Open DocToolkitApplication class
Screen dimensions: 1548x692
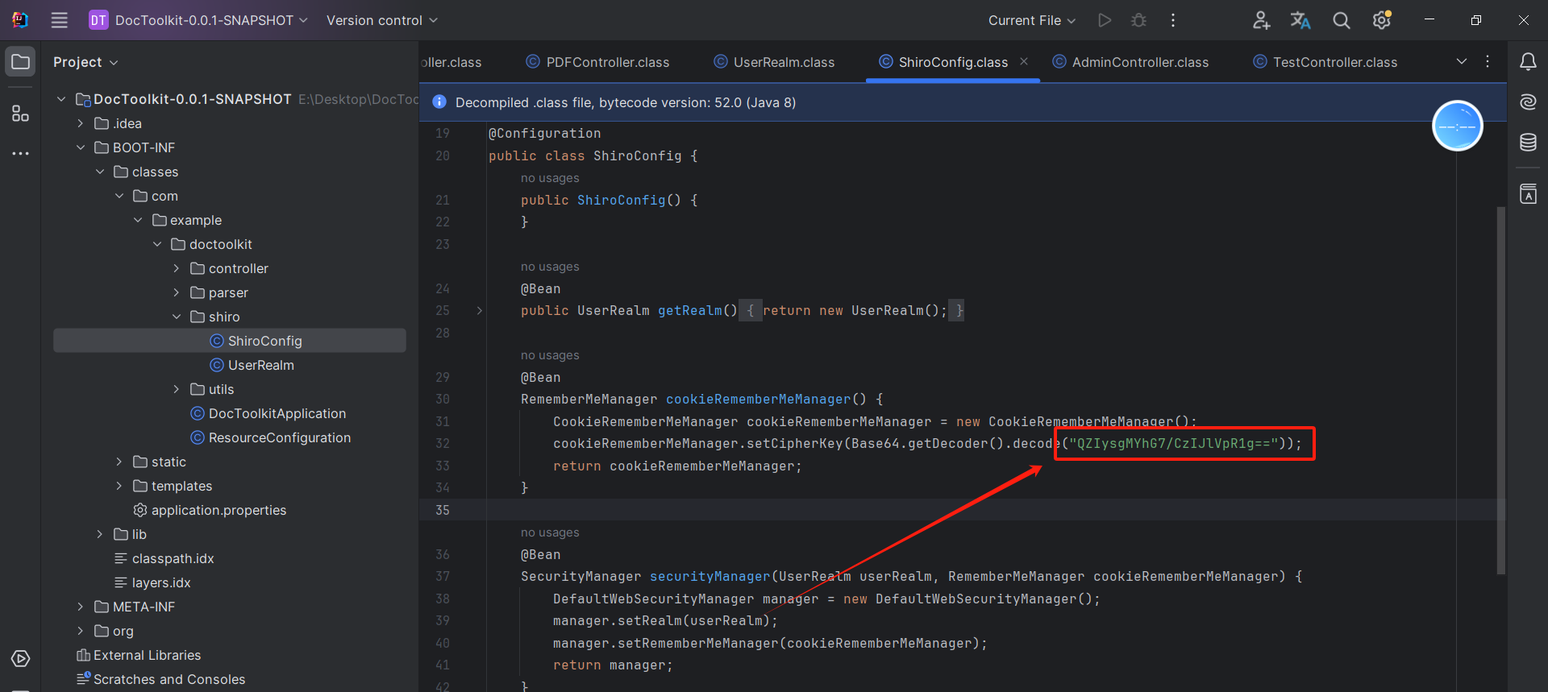tap(268, 413)
